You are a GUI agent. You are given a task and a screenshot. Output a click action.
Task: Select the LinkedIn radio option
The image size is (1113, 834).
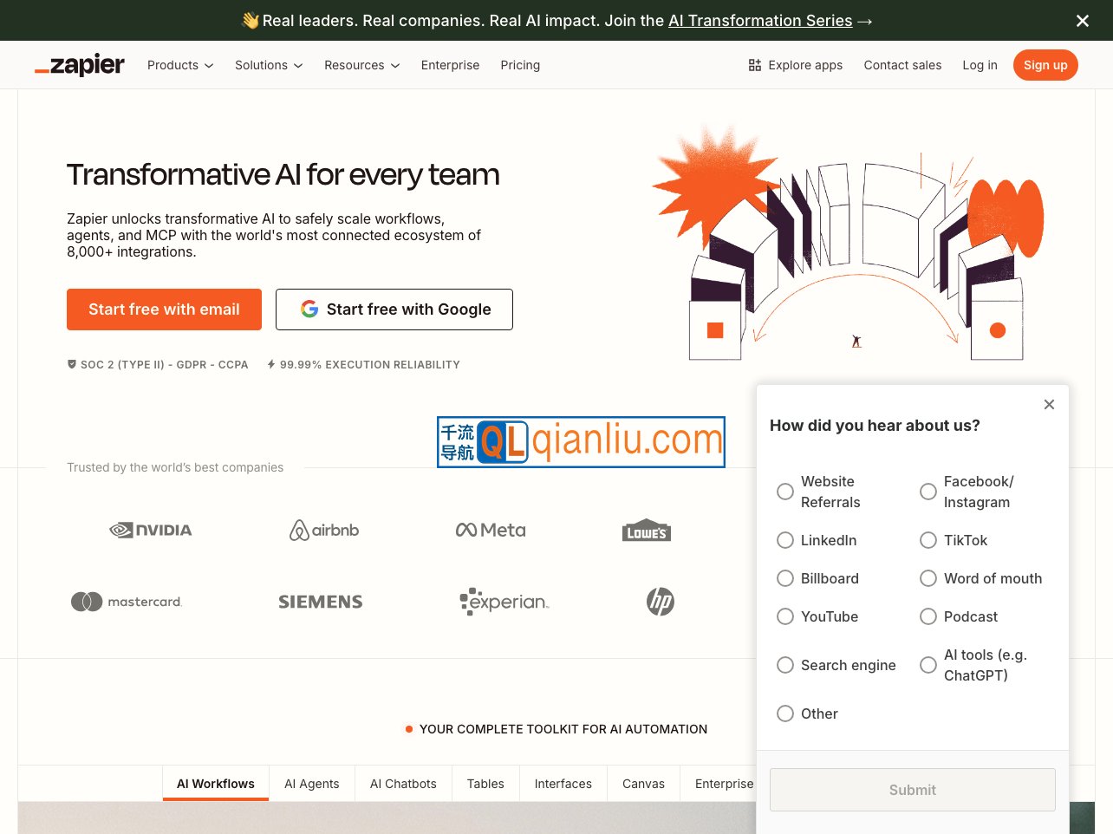pos(785,540)
